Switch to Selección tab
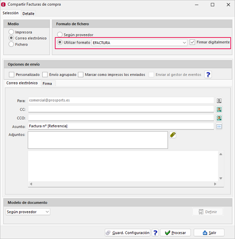 pyautogui.click(x=10, y=13)
